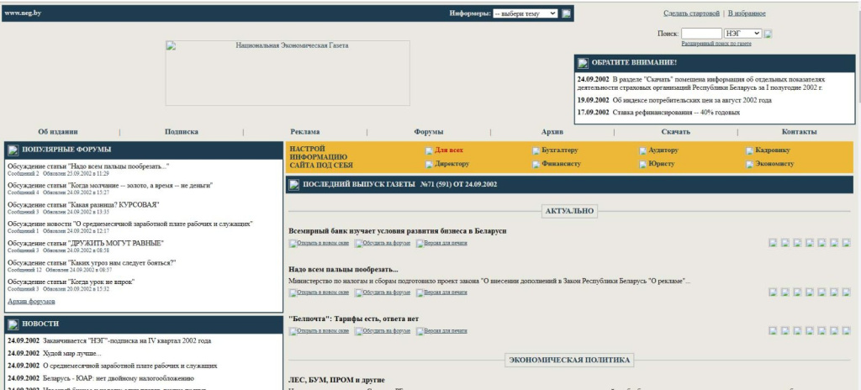Viewport: 861px width, 390px height.
Task: Open news Худой мир лучше...
Action: [72, 353]
